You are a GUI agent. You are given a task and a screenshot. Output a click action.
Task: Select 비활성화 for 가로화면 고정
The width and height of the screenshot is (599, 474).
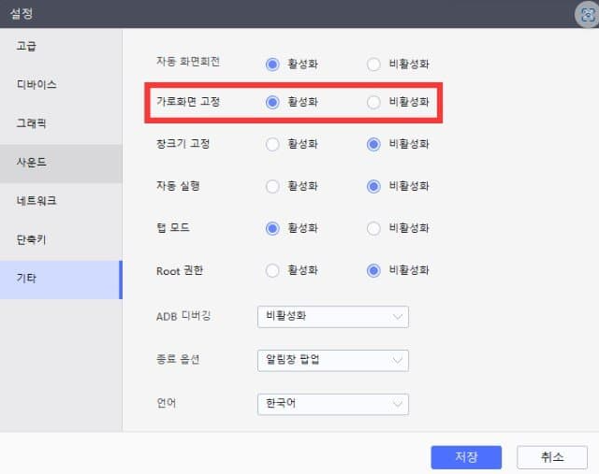coord(373,102)
